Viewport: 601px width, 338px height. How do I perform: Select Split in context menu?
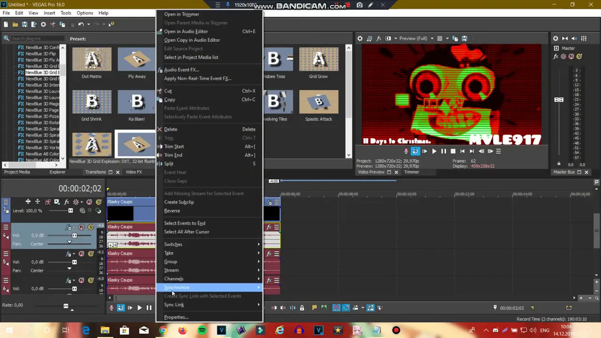(209, 164)
